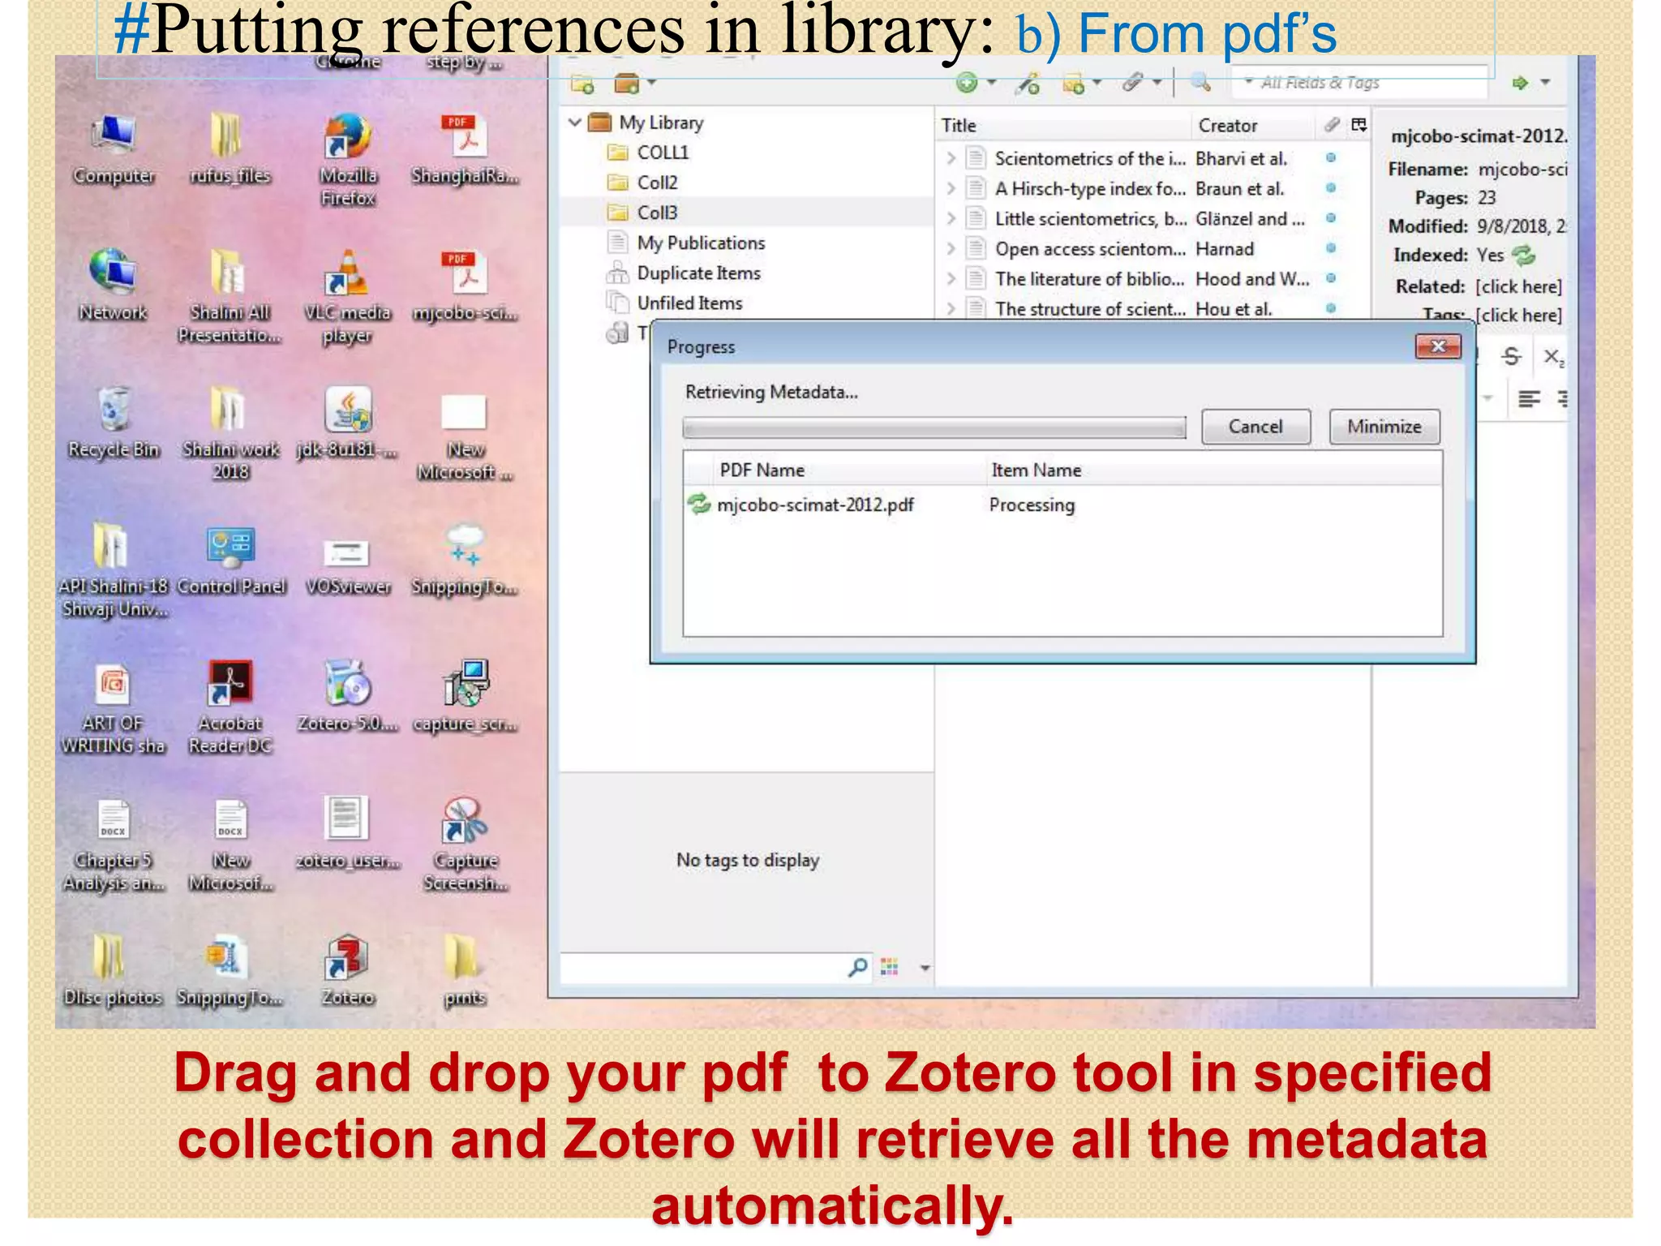This screenshot has width=1661, height=1246.
Task: Run the jdk-8u181 installer icon
Action: 347,423
